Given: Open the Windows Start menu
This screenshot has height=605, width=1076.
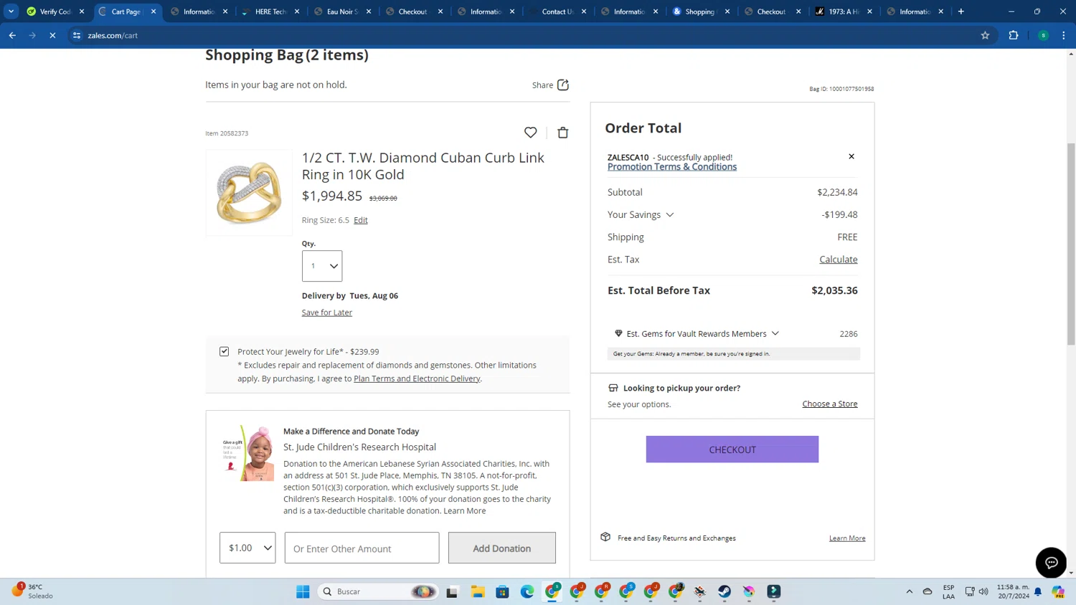Looking at the screenshot, I should [x=303, y=591].
